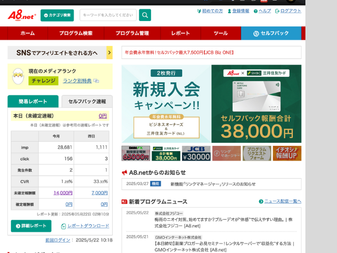Click the megaphone icon by A8.netからのお知らせ
Image resolution: width=337 pixels, height=253 pixels.
[x=124, y=172]
